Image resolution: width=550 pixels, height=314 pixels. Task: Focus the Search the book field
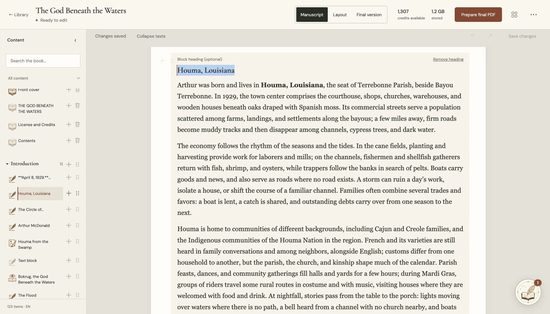pyautogui.click(x=43, y=61)
